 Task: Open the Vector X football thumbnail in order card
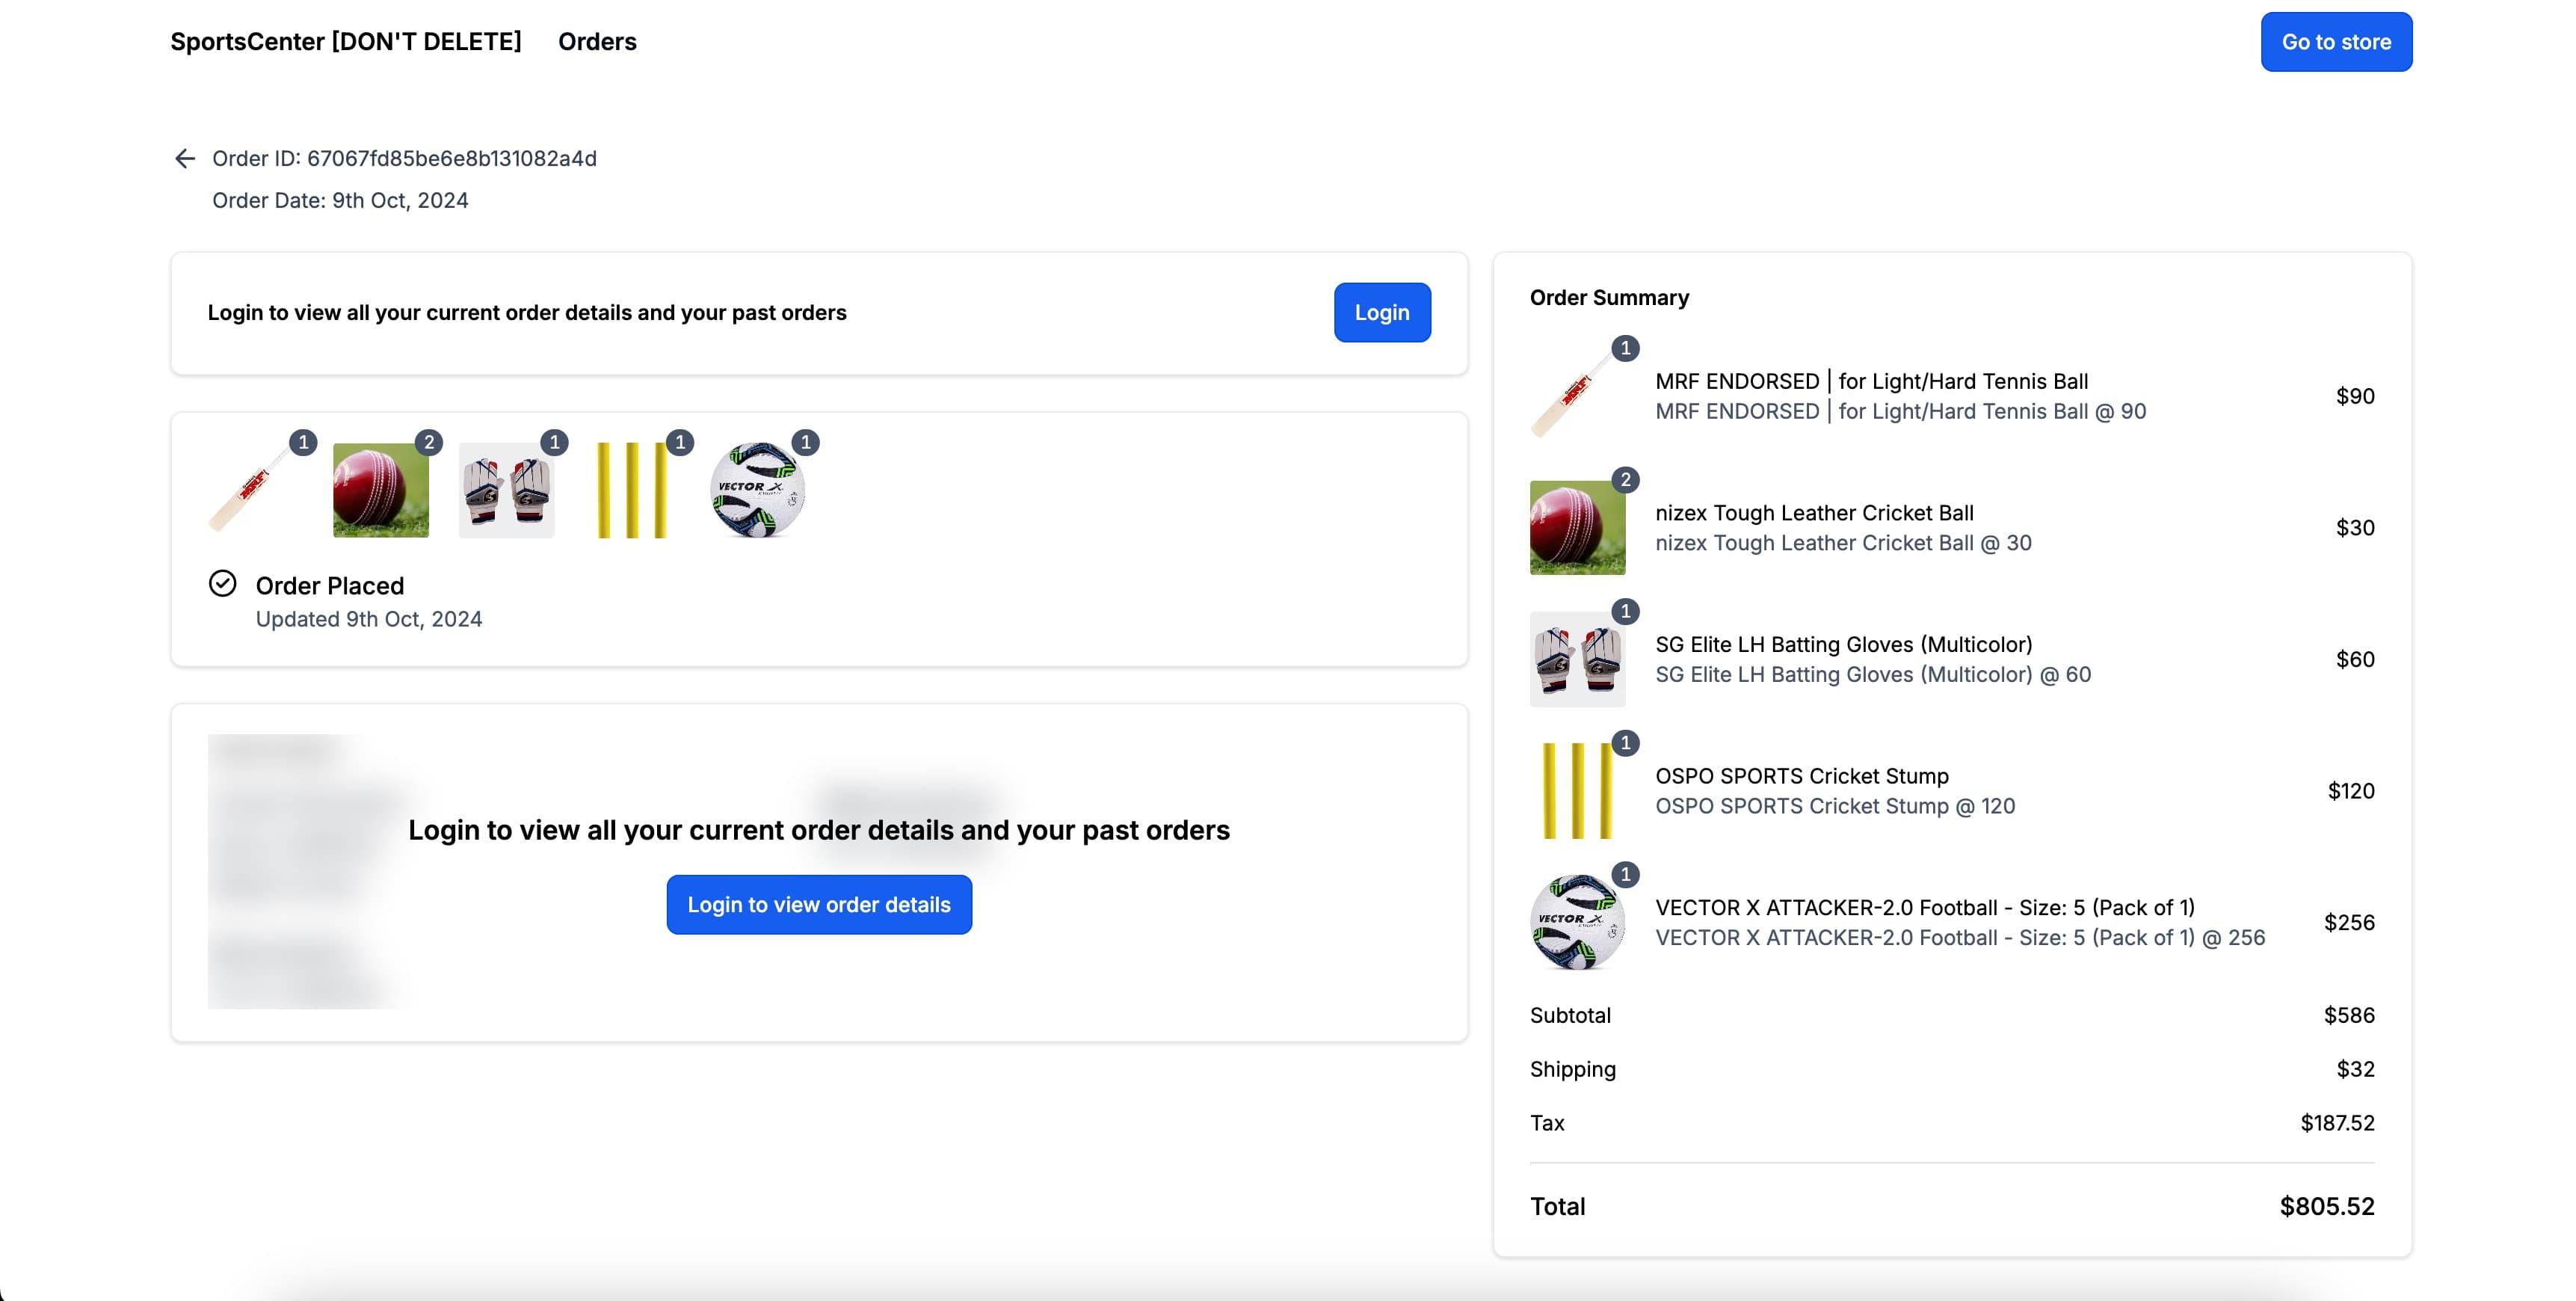[x=757, y=490]
